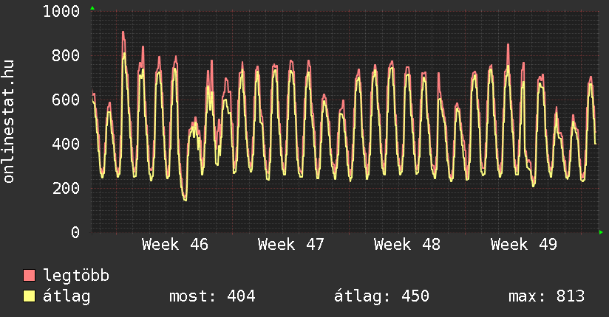Screen dimensions: 609x317
Task: Click the 800 value on y-axis
Action: pos(66,56)
